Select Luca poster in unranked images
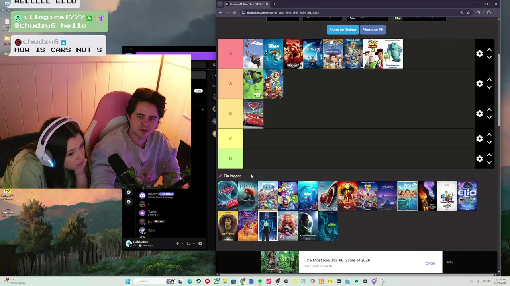This screenshot has width=510, height=286. [407, 196]
